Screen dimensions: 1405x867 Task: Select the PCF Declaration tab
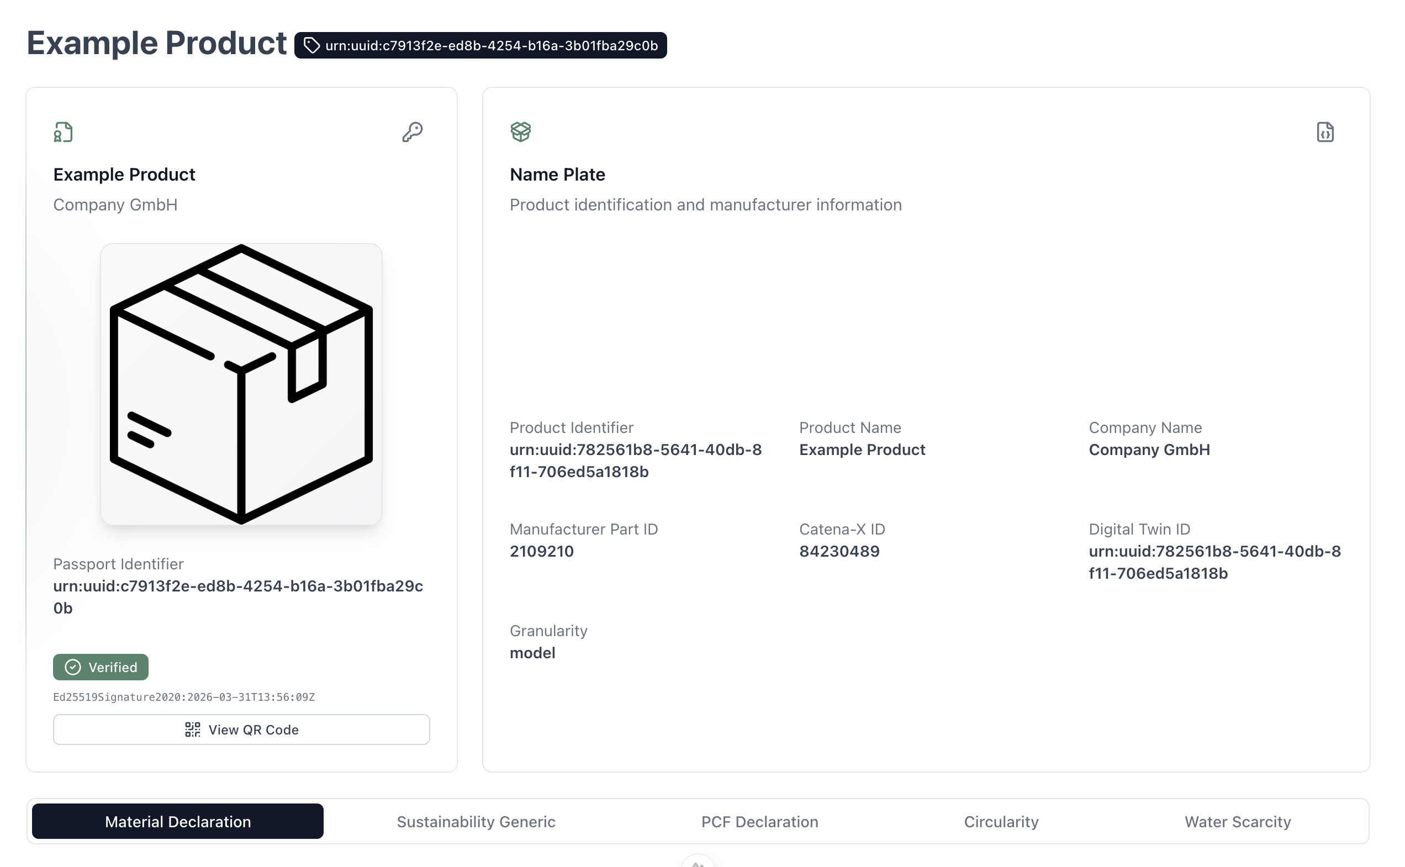pos(759,821)
